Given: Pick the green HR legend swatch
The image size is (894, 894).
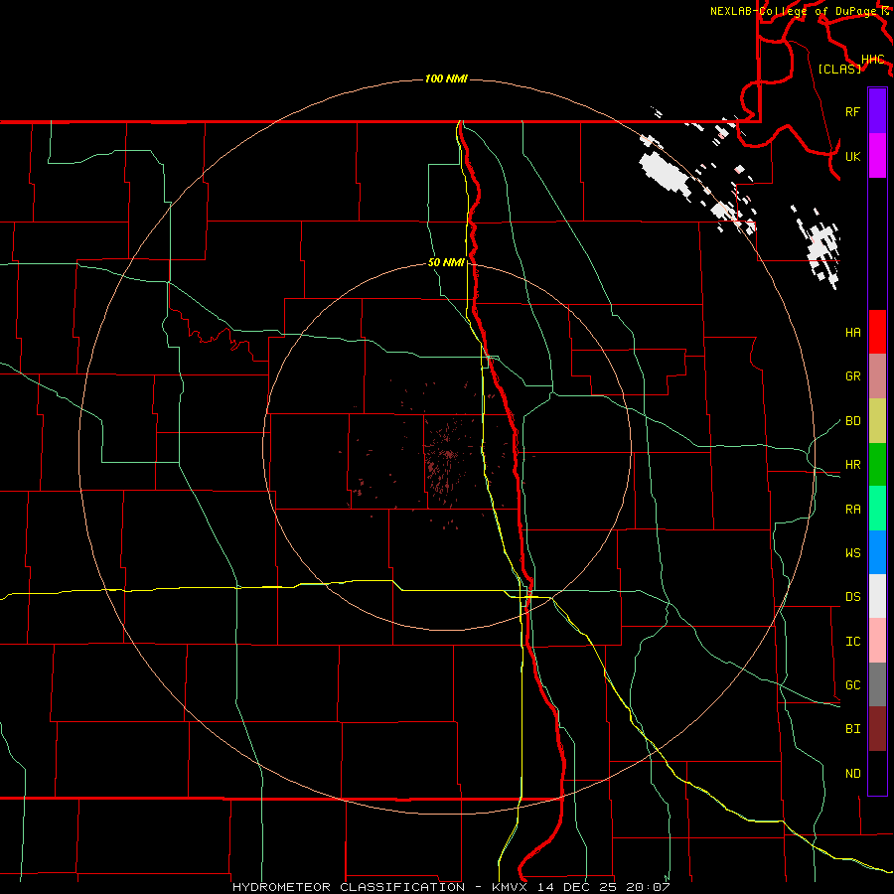Looking at the screenshot, I should click(877, 464).
